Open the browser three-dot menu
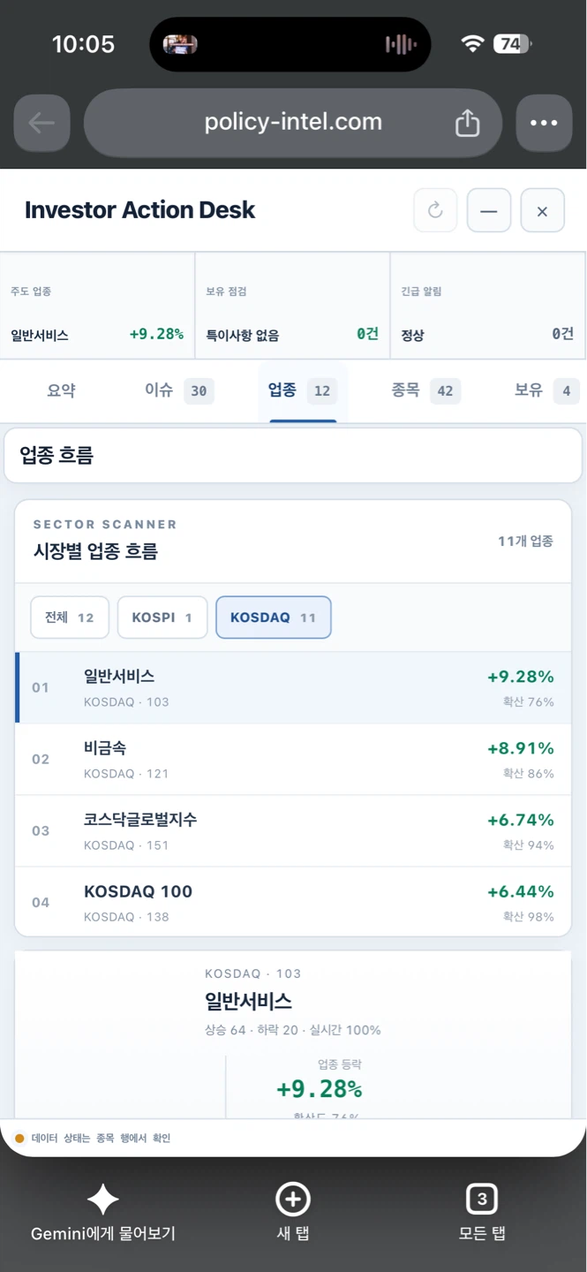587x1272 pixels. click(544, 123)
